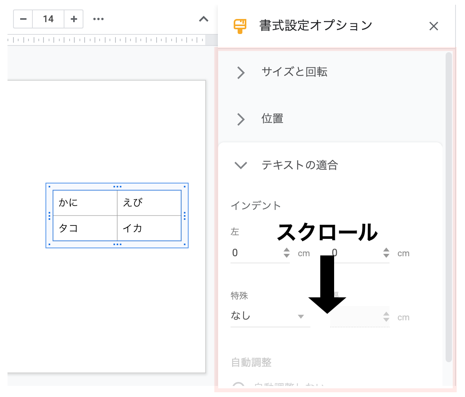
Task: Select the table cell containing えび
Action: coord(149,203)
